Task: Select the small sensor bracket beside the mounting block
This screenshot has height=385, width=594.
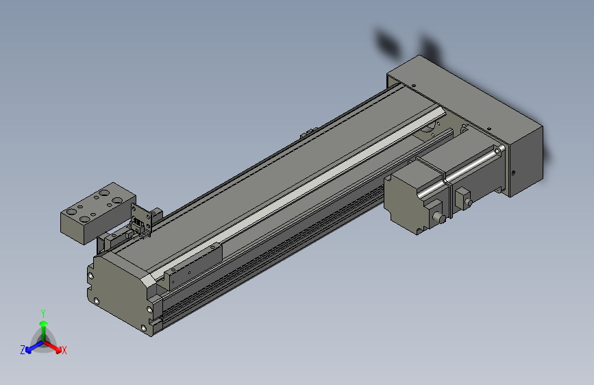Action: click(141, 220)
